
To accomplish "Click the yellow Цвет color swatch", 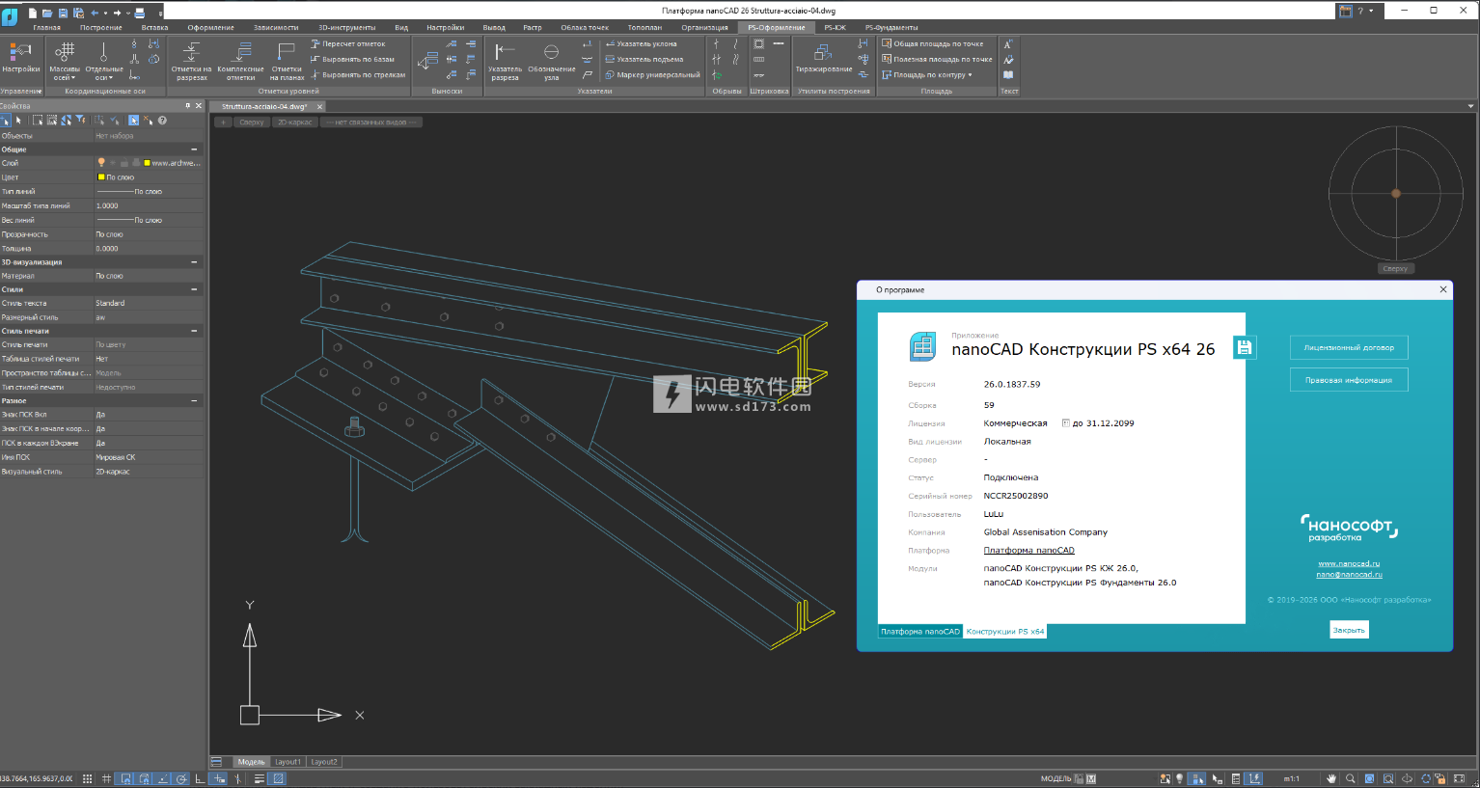I will 101,177.
